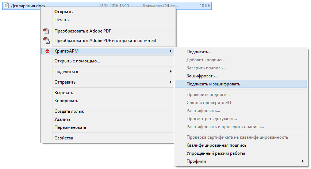
Task: Choose Открыть с помощью...
Action: pos(77,61)
